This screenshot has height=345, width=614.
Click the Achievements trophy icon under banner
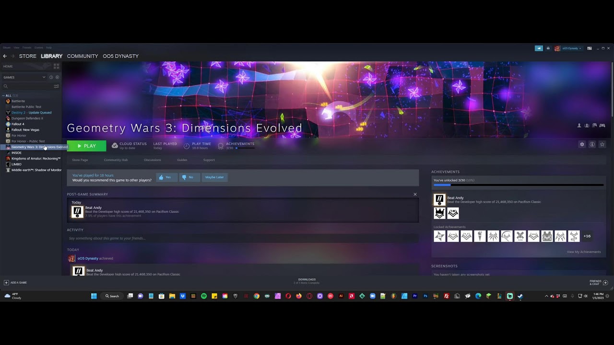click(221, 146)
